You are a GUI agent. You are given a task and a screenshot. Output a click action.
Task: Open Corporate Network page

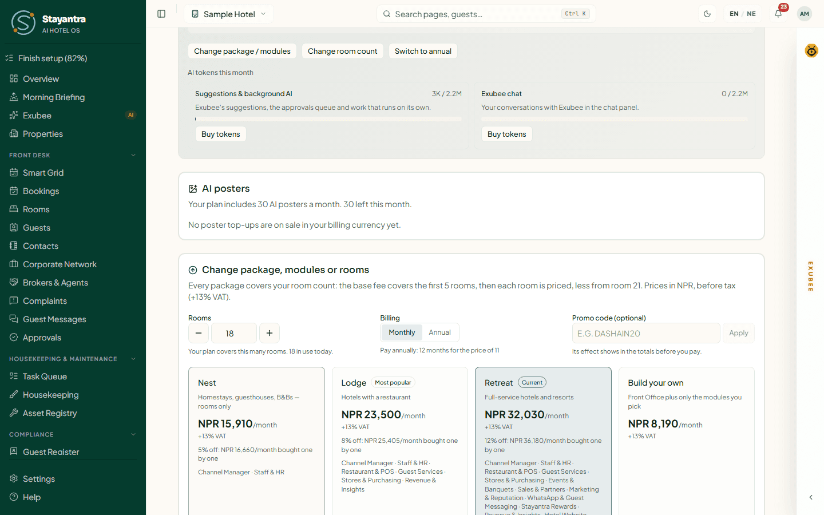coord(73,264)
